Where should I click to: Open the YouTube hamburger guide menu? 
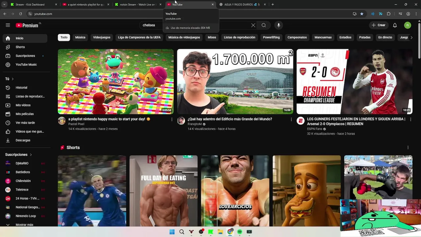8,25
